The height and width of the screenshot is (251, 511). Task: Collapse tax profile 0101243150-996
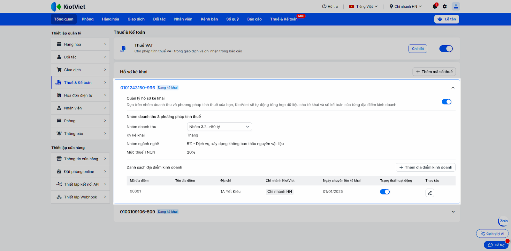tap(453, 88)
